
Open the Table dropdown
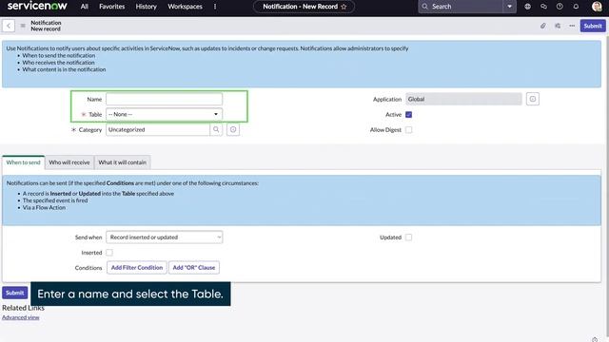164,114
